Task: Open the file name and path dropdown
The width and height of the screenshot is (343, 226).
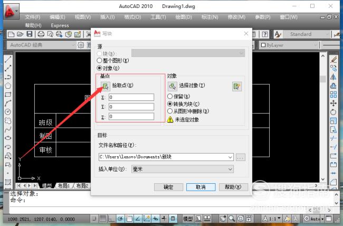Action: coord(230,157)
